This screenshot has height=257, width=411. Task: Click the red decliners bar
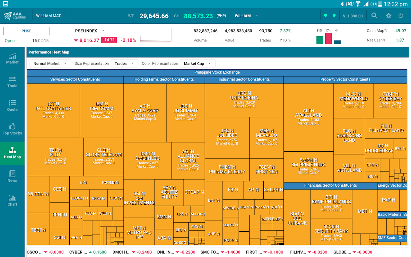(328, 38)
